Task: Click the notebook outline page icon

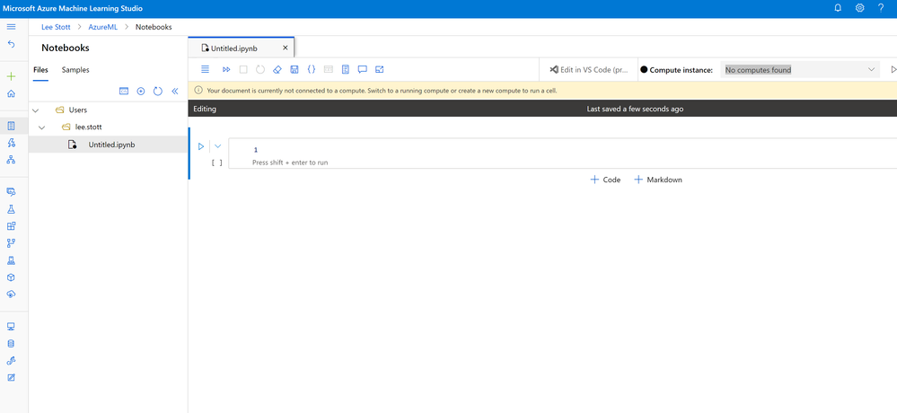Action: 345,69
